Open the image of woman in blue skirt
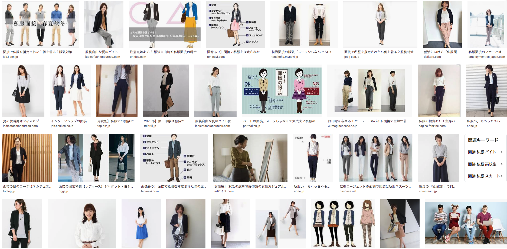507x249 pixels. click(x=141, y=223)
